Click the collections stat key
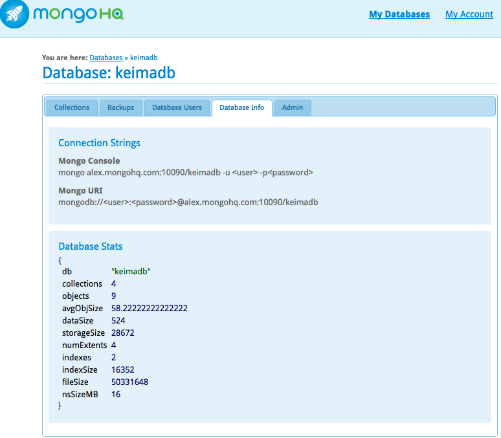This screenshot has width=501, height=438. click(x=82, y=283)
